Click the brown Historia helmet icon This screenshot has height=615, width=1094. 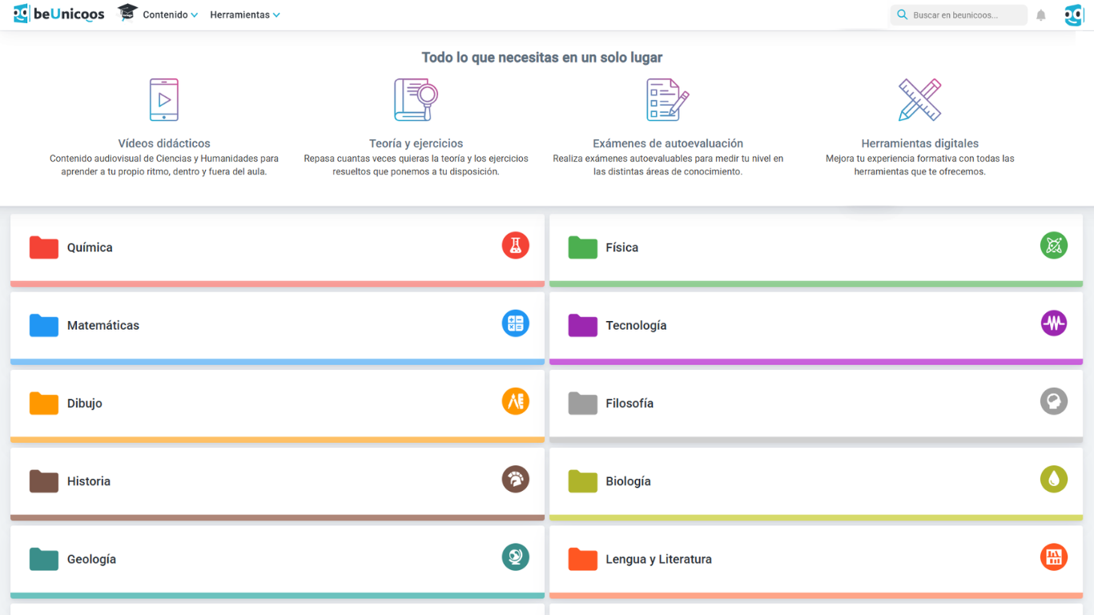[x=515, y=479]
